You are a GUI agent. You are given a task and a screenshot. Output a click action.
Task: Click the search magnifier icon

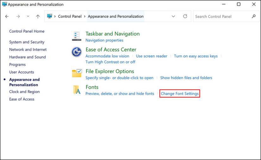[x=254, y=16]
